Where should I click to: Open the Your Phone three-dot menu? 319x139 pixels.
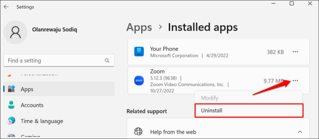(295, 52)
